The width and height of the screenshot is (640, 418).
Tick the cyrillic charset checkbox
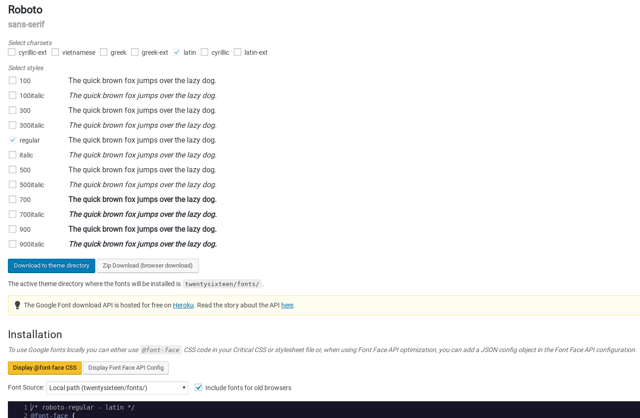[x=205, y=52]
